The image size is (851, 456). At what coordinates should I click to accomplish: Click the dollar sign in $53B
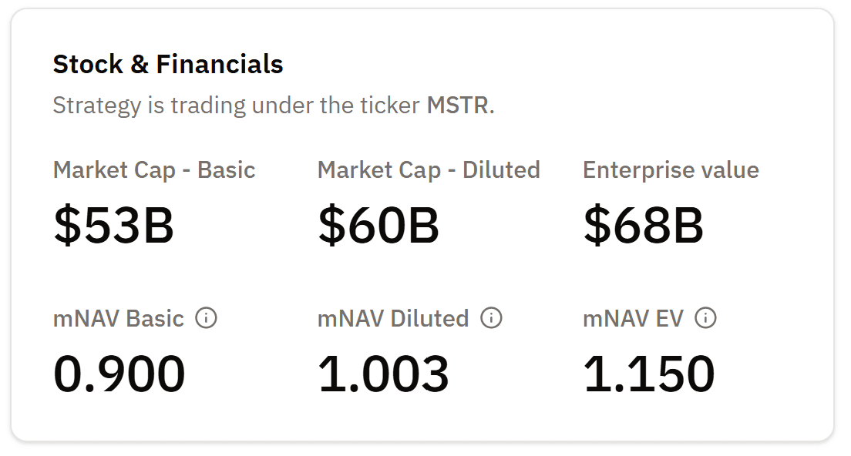[x=68, y=226]
